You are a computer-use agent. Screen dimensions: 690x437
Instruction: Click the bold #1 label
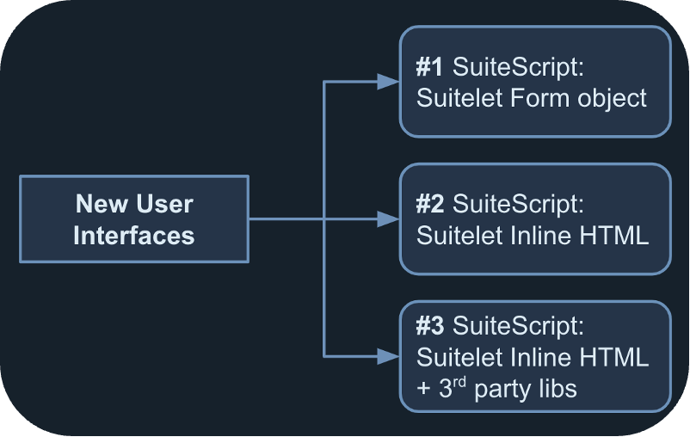[429, 67]
